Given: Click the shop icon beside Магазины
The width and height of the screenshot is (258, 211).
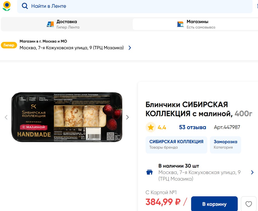Looking at the screenshot, I should (x=180, y=24).
